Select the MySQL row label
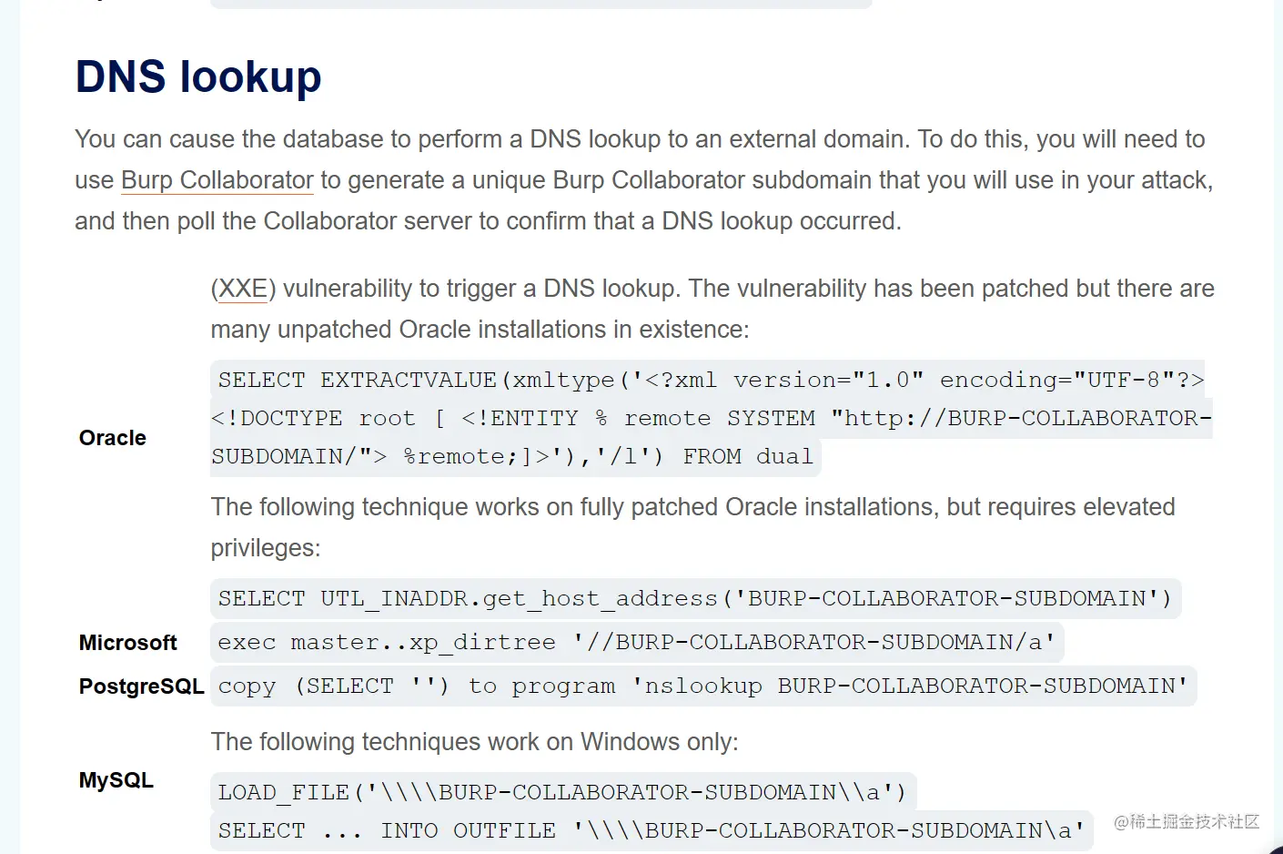This screenshot has width=1283, height=854. click(116, 780)
